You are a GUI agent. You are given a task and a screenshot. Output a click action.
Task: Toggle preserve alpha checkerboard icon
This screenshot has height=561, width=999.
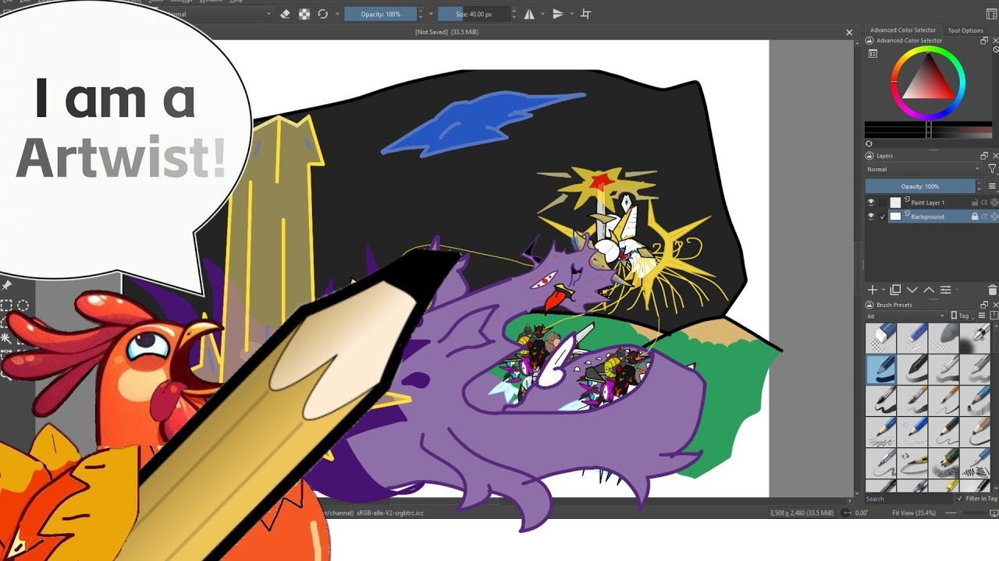coord(304,14)
